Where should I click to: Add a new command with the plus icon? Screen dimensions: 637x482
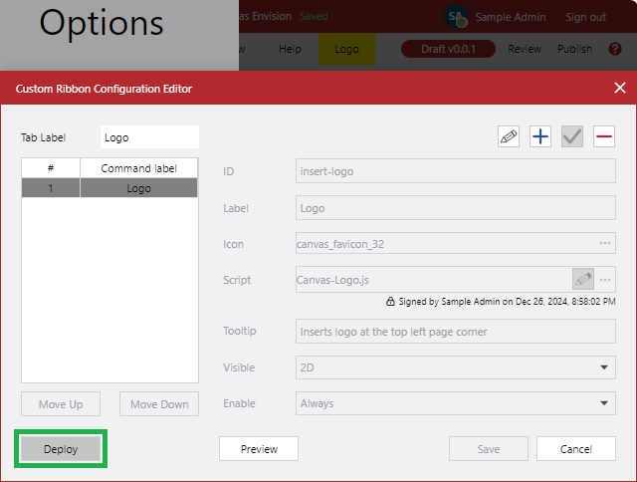[540, 137]
